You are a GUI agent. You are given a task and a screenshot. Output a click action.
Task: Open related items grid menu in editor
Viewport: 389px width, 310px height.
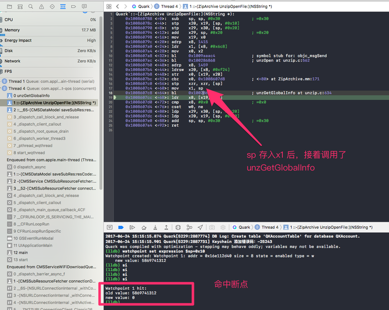pos(109,7)
